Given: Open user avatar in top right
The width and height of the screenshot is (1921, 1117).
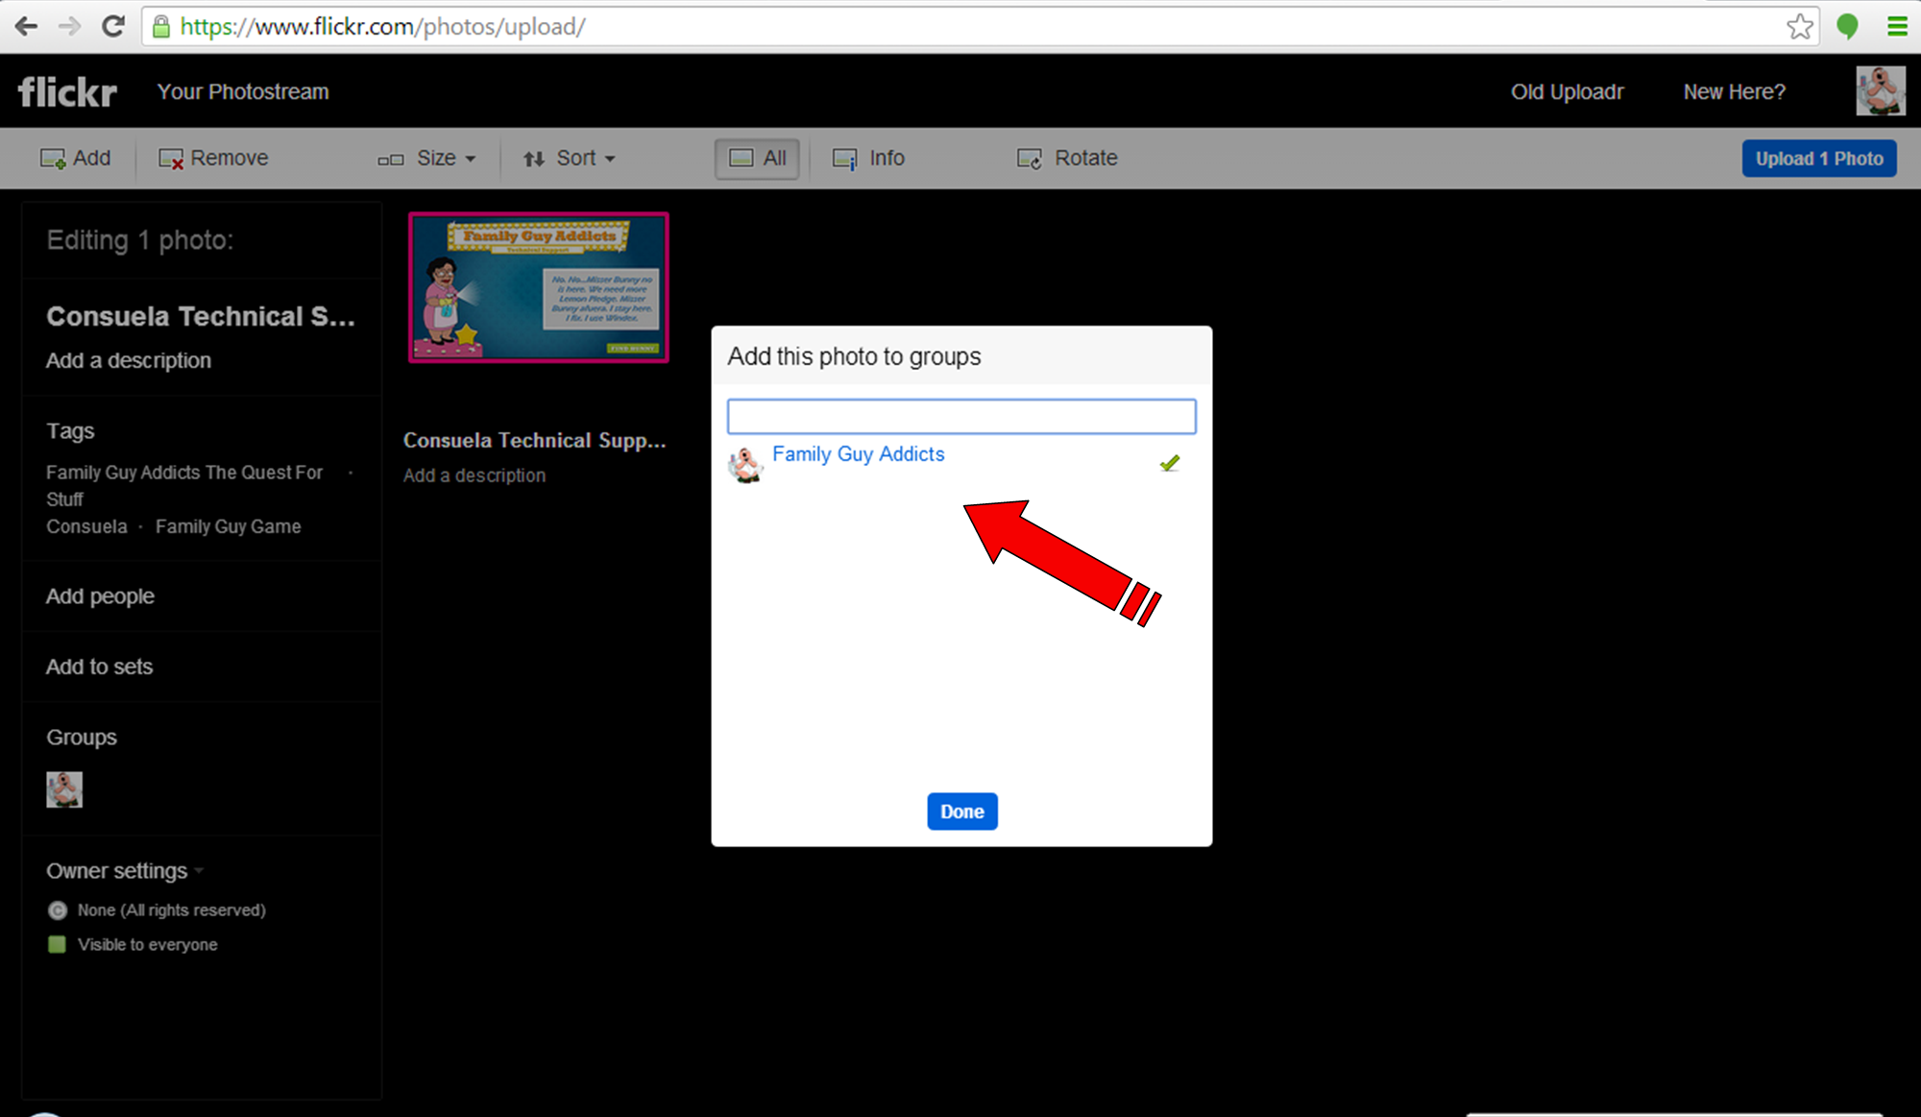Looking at the screenshot, I should coord(1880,91).
